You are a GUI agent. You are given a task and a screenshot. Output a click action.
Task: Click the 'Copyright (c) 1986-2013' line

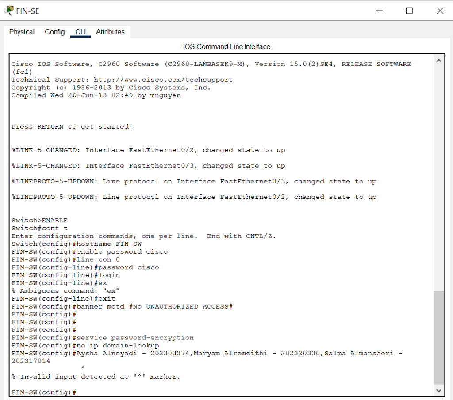(x=111, y=88)
